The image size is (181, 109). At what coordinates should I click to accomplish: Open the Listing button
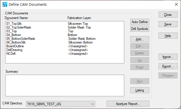coord(140,90)
